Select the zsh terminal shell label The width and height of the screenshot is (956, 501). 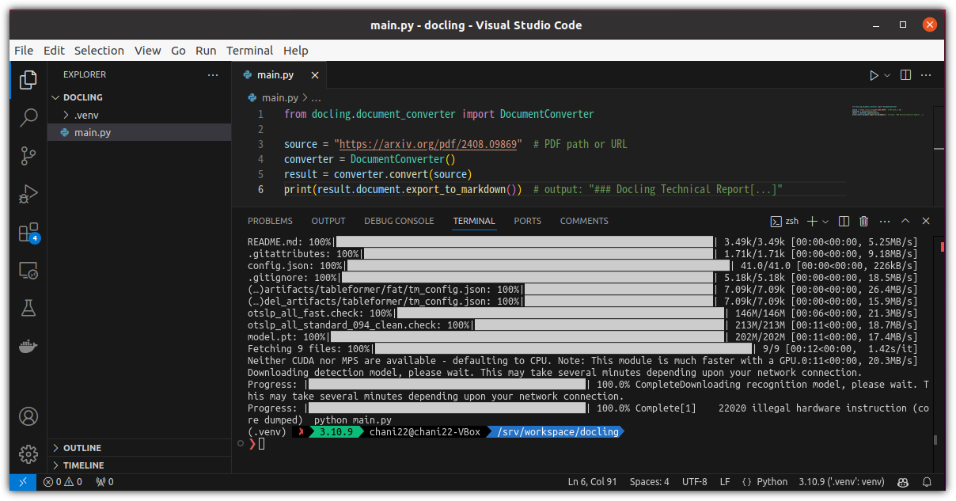[784, 221]
